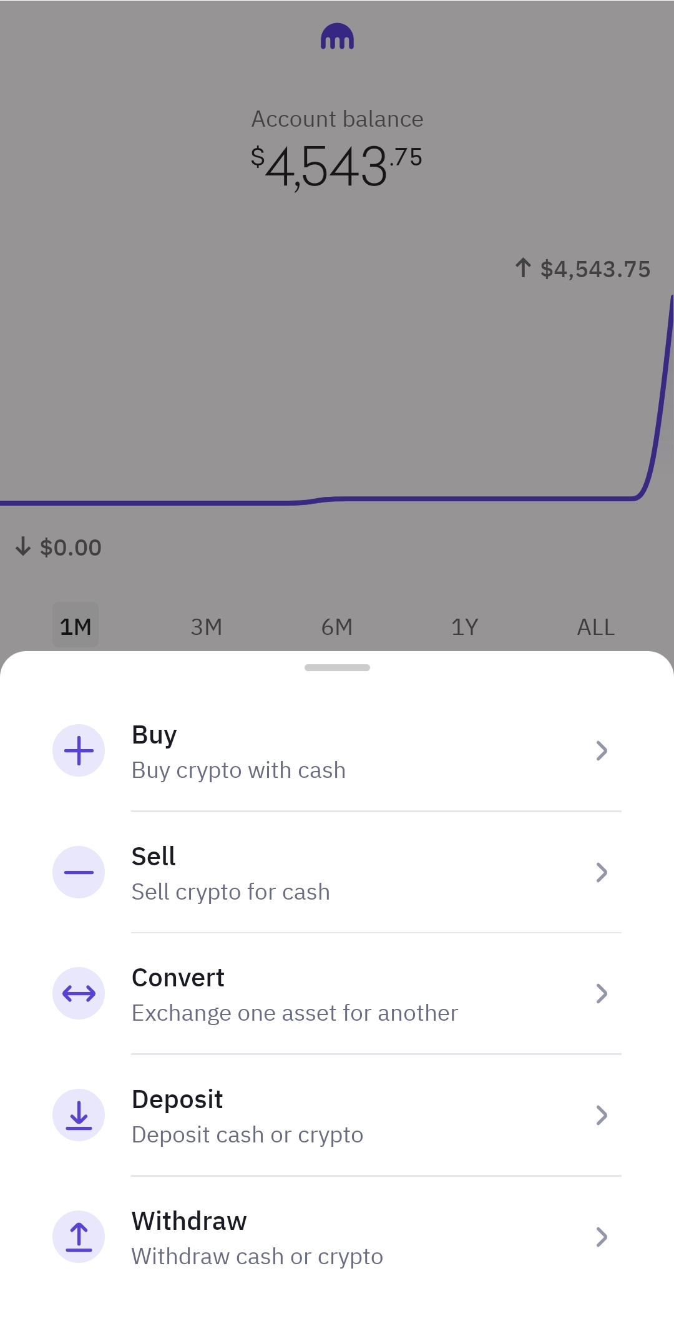Show the 1Y chart range
Image resolution: width=674 pixels, height=1321 pixels.
(x=465, y=626)
